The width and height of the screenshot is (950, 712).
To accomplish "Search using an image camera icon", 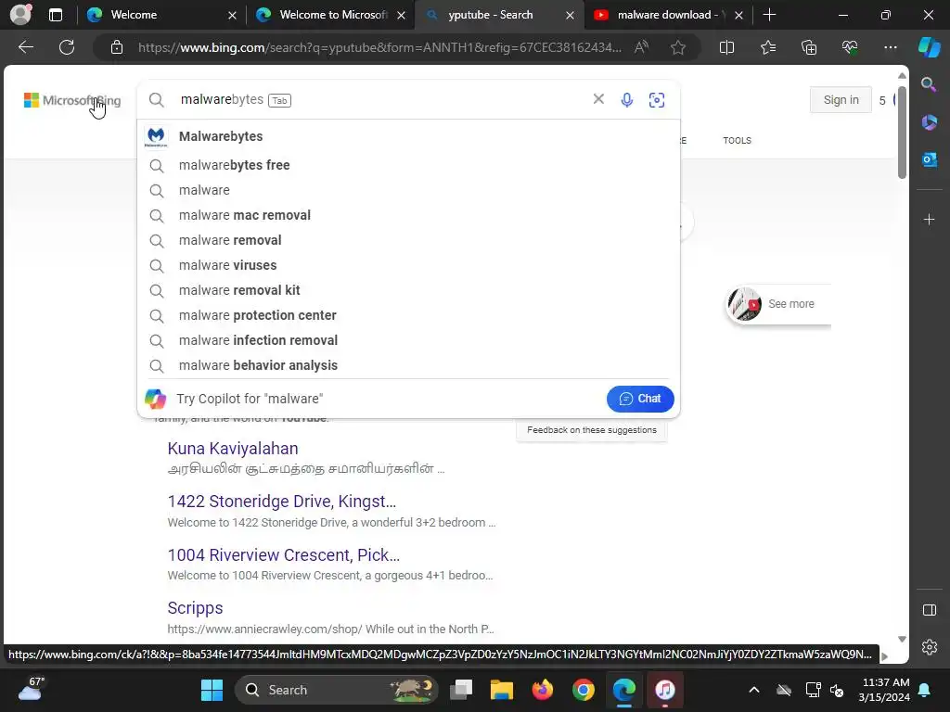I will 657,100.
